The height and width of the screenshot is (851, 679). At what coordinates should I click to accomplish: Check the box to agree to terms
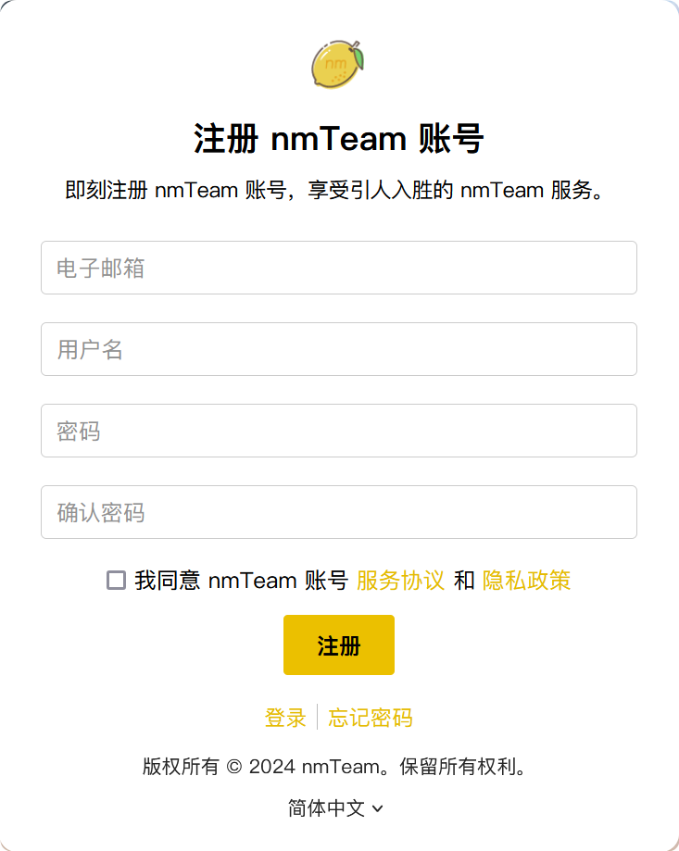click(116, 581)
